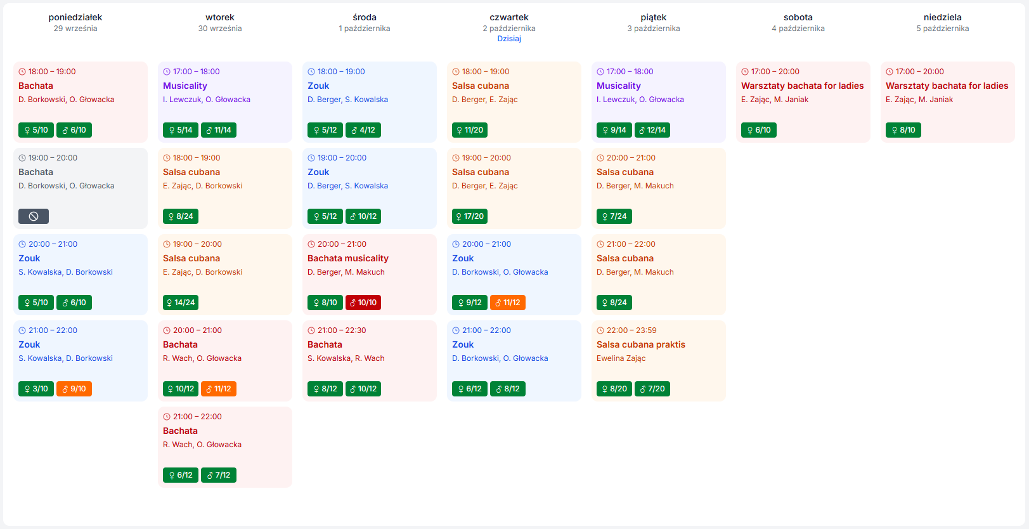Click the orange 11/12 men badge on Tuesday 20:00 Bachata
1029x529 pixels.
pos(219,389)
